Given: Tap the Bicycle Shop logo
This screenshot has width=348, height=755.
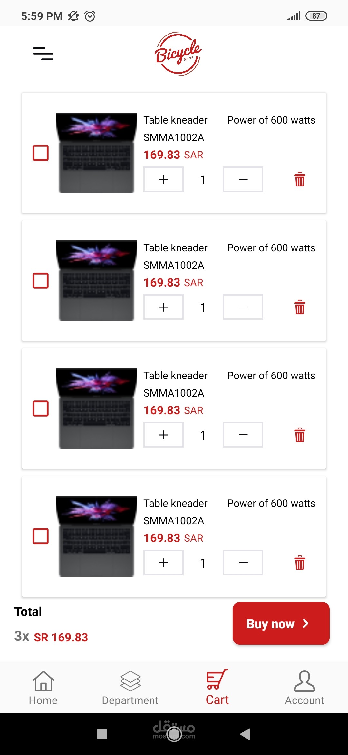Looking at the screenshot, I should pos(178,54).
